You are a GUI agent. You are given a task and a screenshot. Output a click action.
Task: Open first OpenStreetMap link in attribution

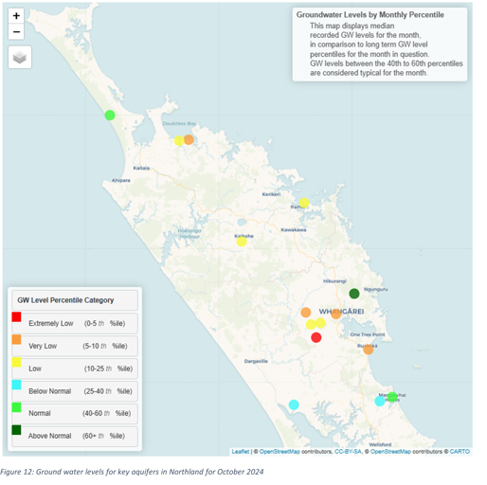tap(280, 452)
